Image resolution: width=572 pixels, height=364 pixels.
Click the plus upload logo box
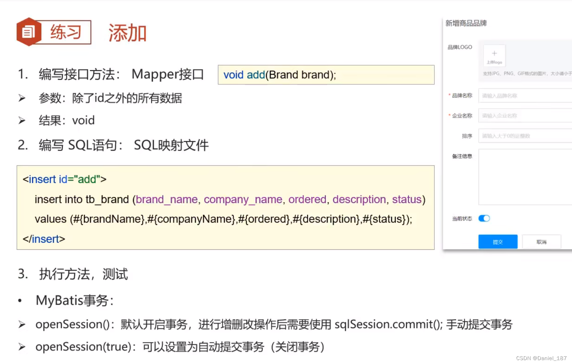point(494,56)
